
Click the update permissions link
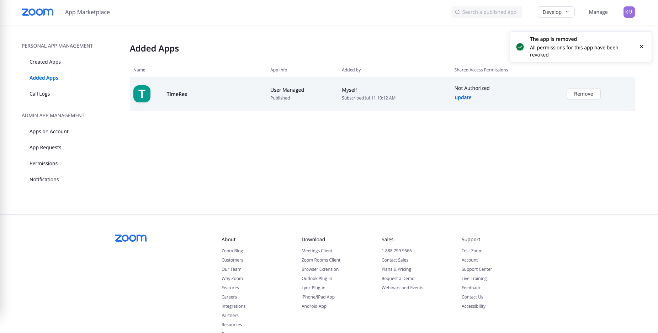click(x=463, y=97)
